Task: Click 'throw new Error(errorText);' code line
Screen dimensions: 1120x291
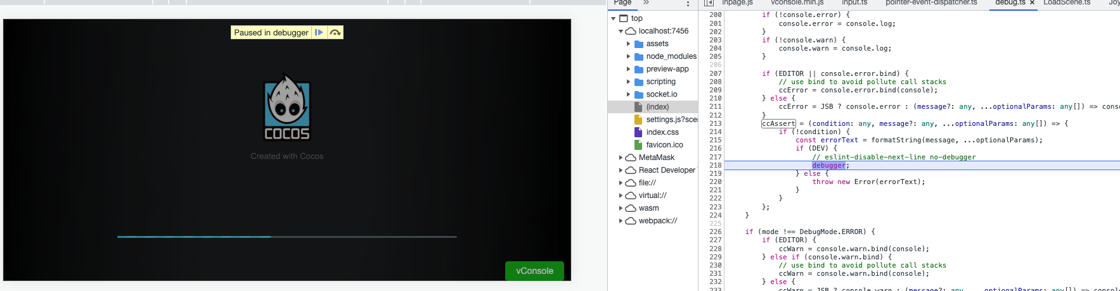Action: tap(868, 182)
